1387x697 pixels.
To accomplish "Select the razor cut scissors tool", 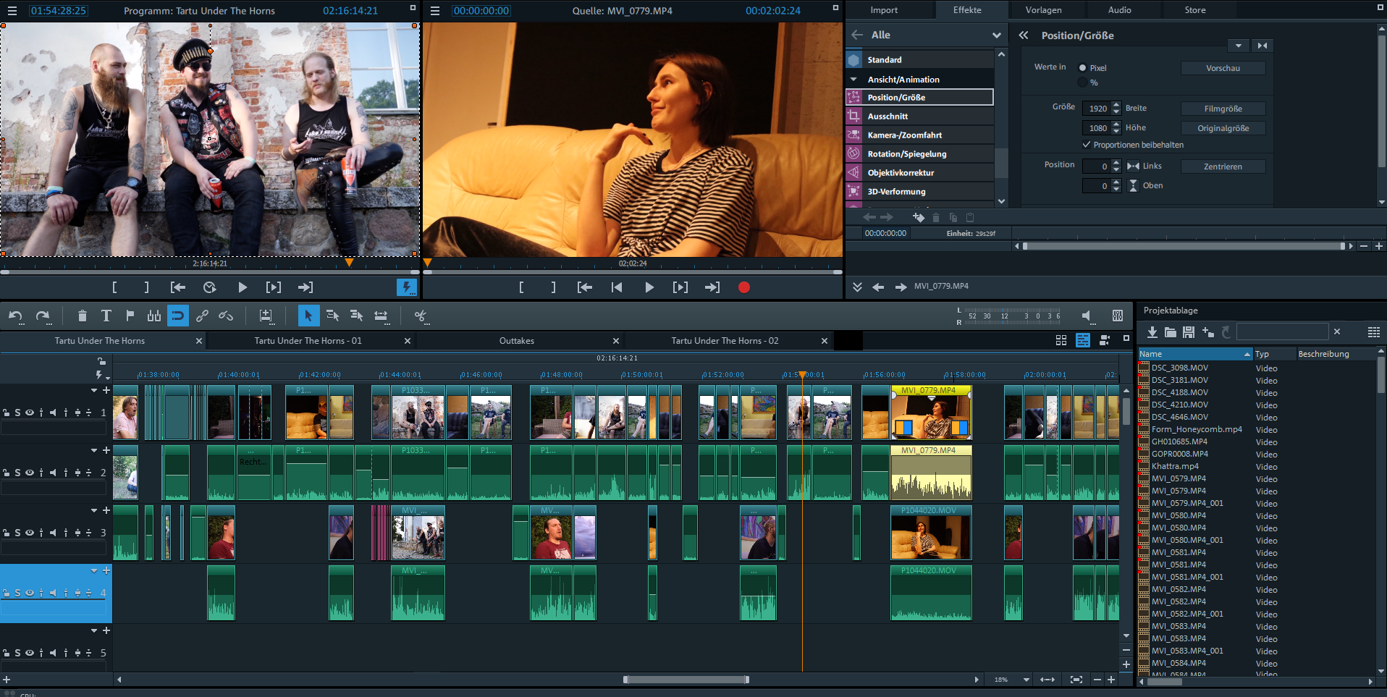I will click(x=420, y=316).
